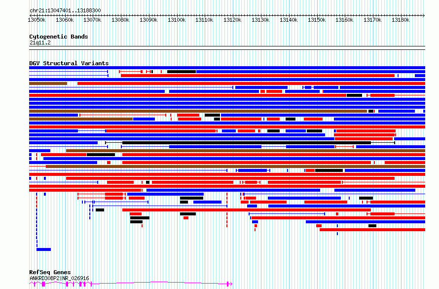Open the RefSeq Genes track title
This screenshot has height=289, width=439.
(x=50, y=272)
